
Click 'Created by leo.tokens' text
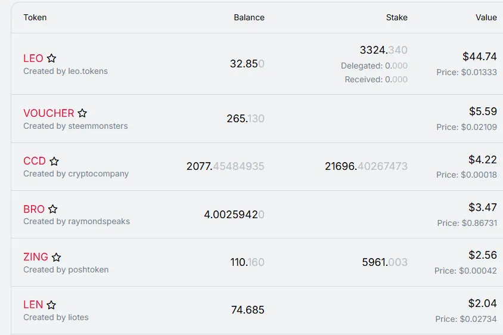coord(66,72)
